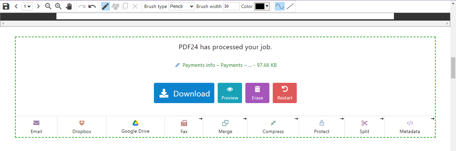The height and width of the screenshot is (151, 456).
Task: Click the redo arrow icon
Action: 82,6
